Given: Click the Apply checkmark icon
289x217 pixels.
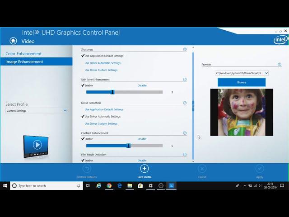Looking at the screenshot, I should pyautogui.click(x=260, y=169).
